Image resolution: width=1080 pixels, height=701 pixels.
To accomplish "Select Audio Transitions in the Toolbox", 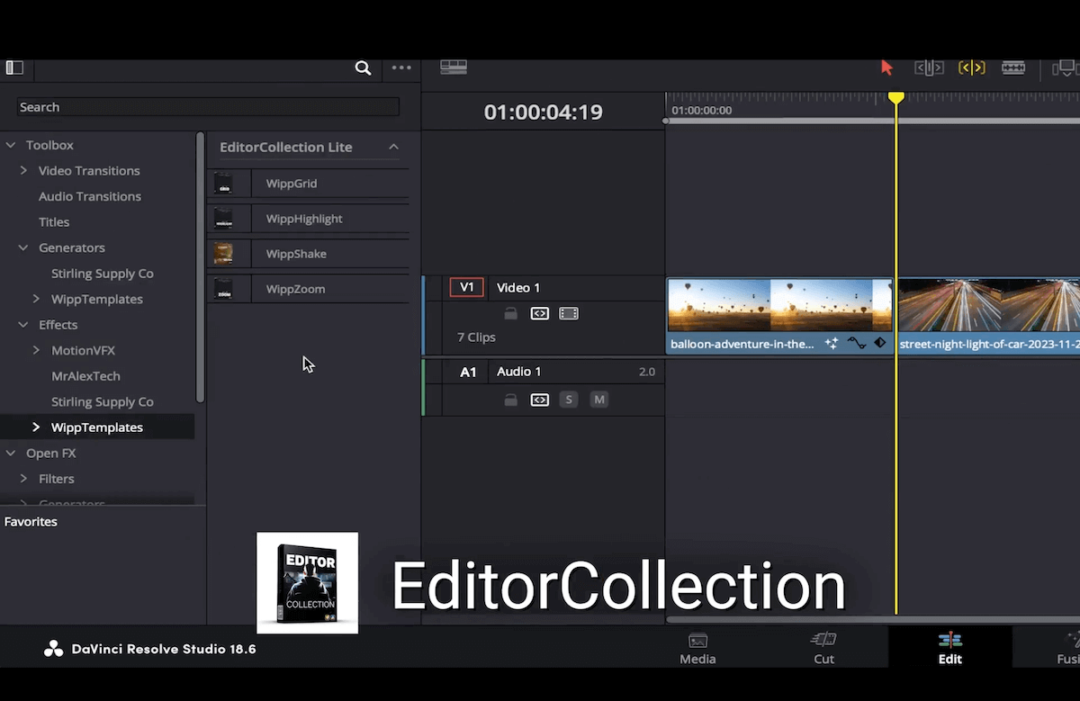I will pyautogui.click(x=90, y=196).
